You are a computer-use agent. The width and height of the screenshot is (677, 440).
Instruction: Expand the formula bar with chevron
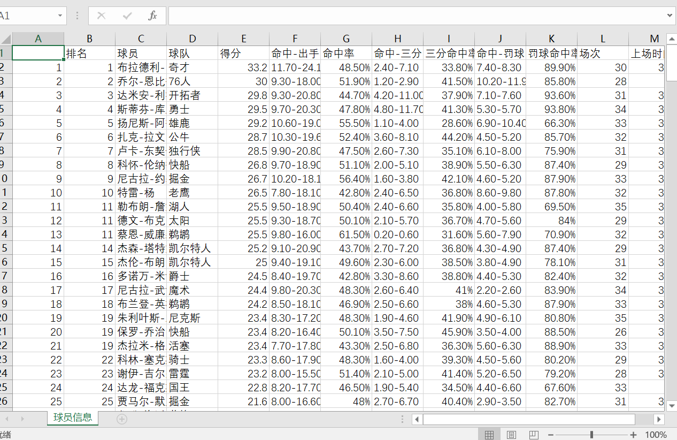pyautogui.click(x=671, y=16)
